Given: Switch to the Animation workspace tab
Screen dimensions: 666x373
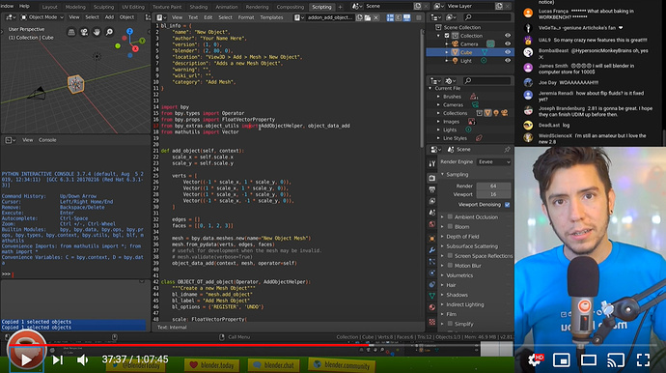Looking at the screenshot, I should tap(227, 7).
